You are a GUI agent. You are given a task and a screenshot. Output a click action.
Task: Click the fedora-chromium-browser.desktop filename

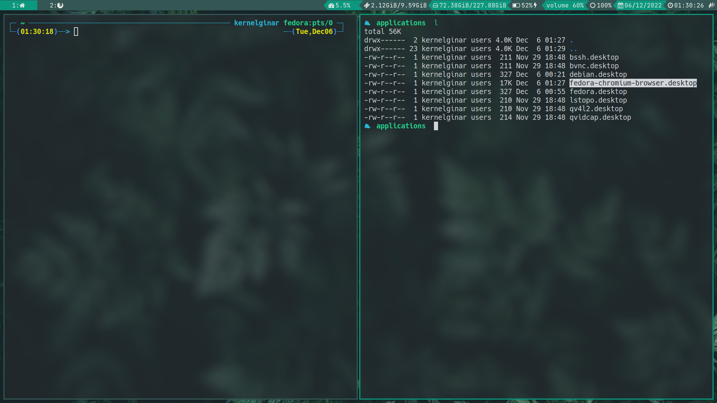[x=633, y=83]
